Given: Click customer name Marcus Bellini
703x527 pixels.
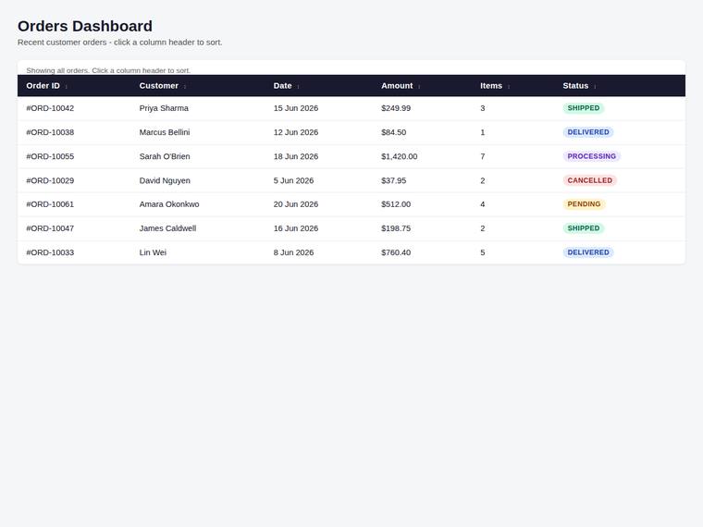Looking at the screenshot, I should [165, 132].
